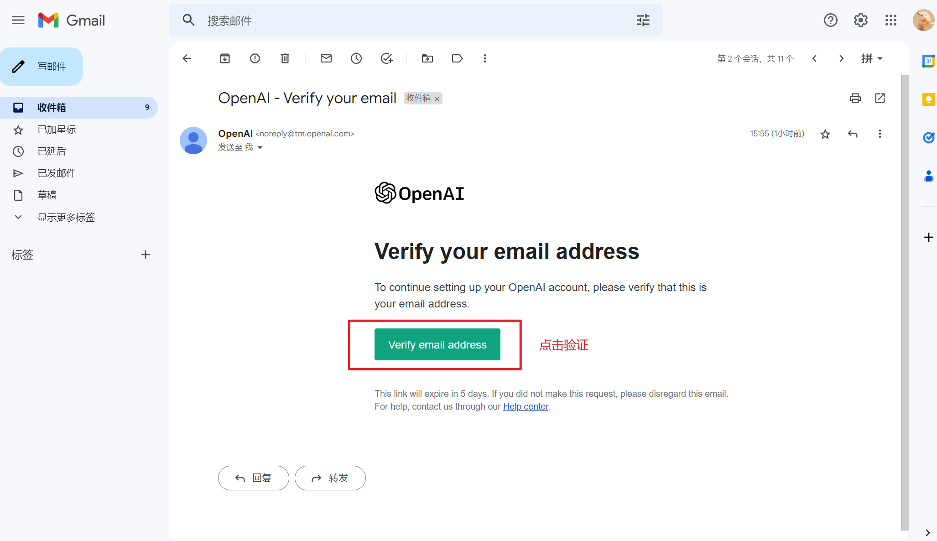Remove the 收件箱 label chip
The image size is (937, 541).
pyautogui.click(x=437, y=99)
